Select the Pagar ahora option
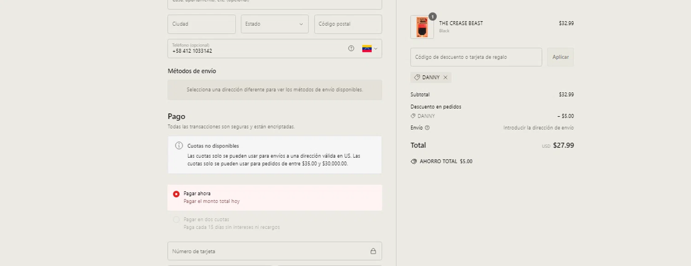Screen dimensions: 691x266 click(275, 197)
